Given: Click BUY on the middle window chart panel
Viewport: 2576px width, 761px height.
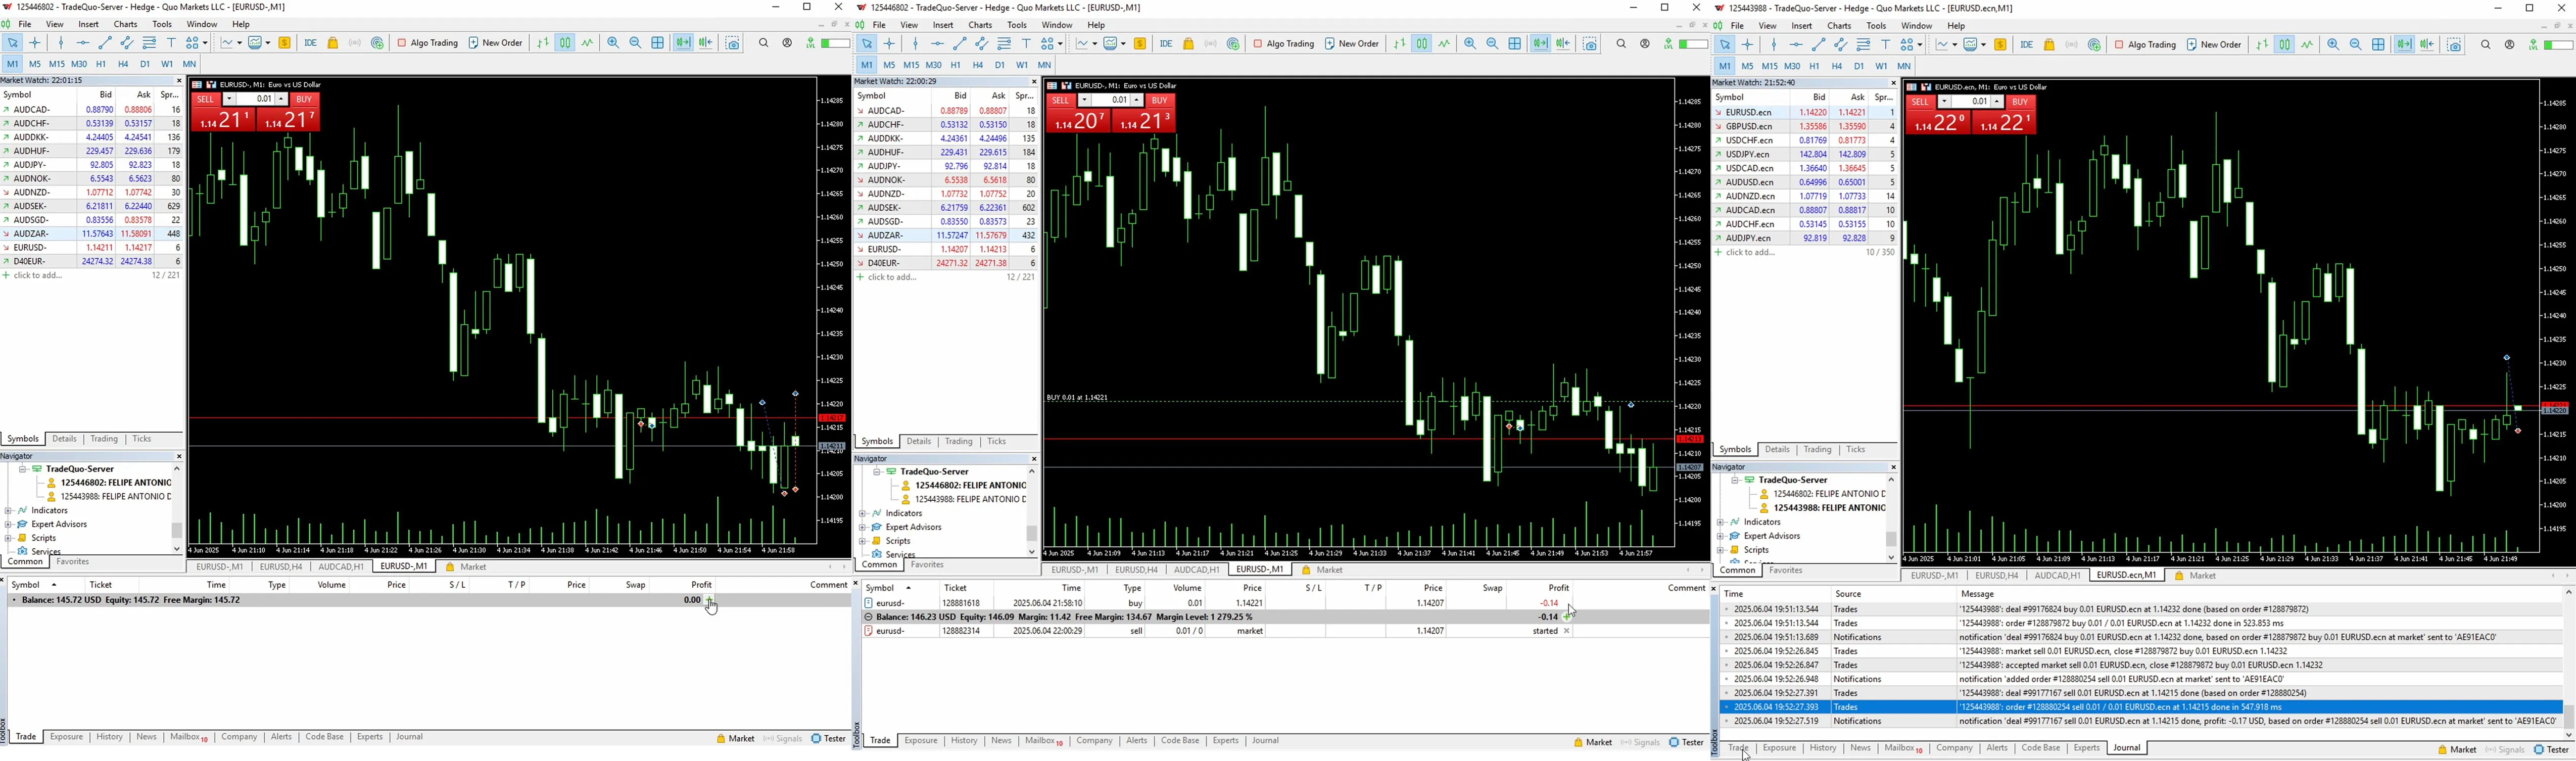Looking at the screenshot, I should (x=1160, y=101).
